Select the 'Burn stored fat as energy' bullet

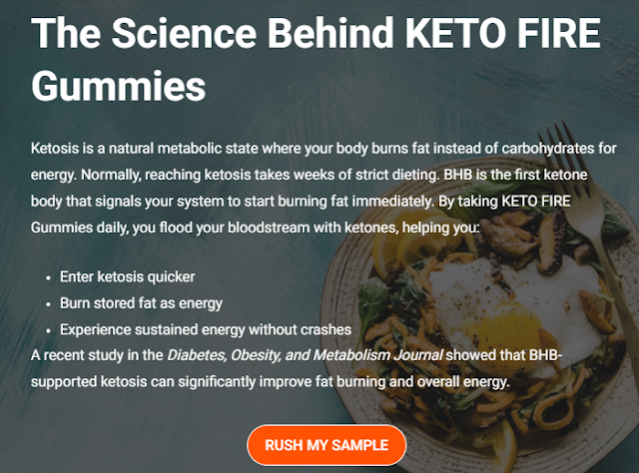(x=141, y=303)
